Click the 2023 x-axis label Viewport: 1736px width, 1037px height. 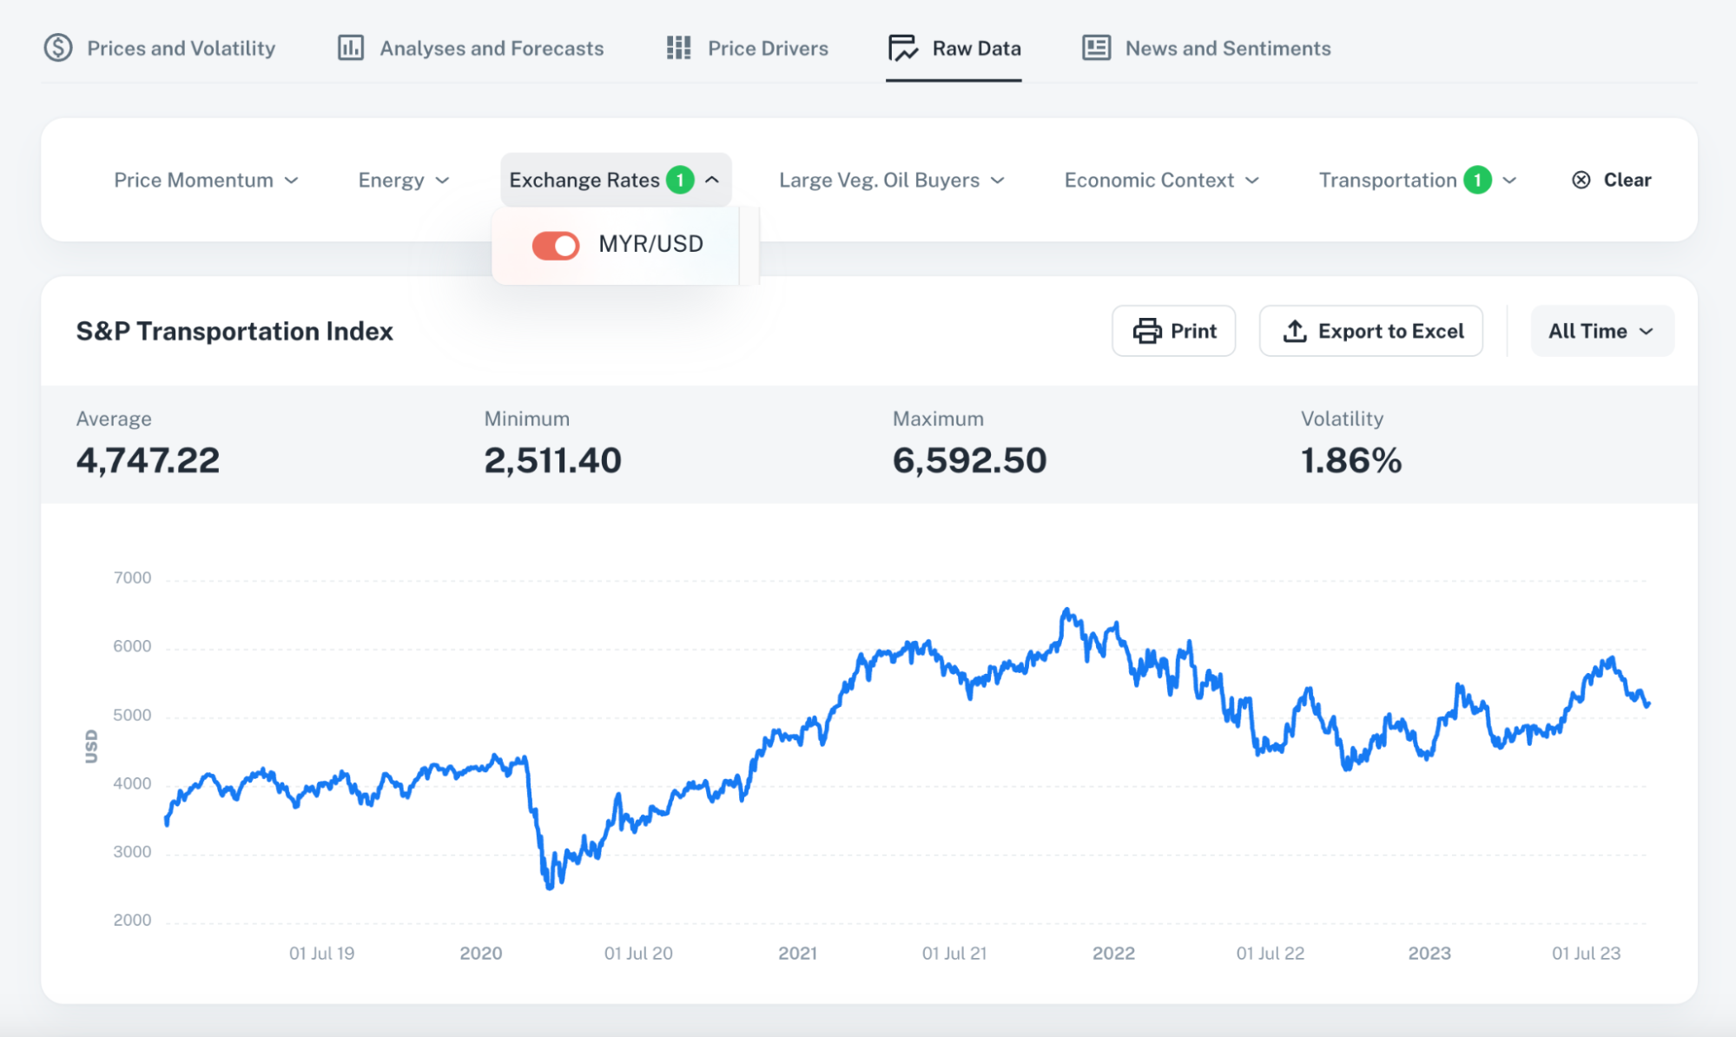(x=1429, y=954)
